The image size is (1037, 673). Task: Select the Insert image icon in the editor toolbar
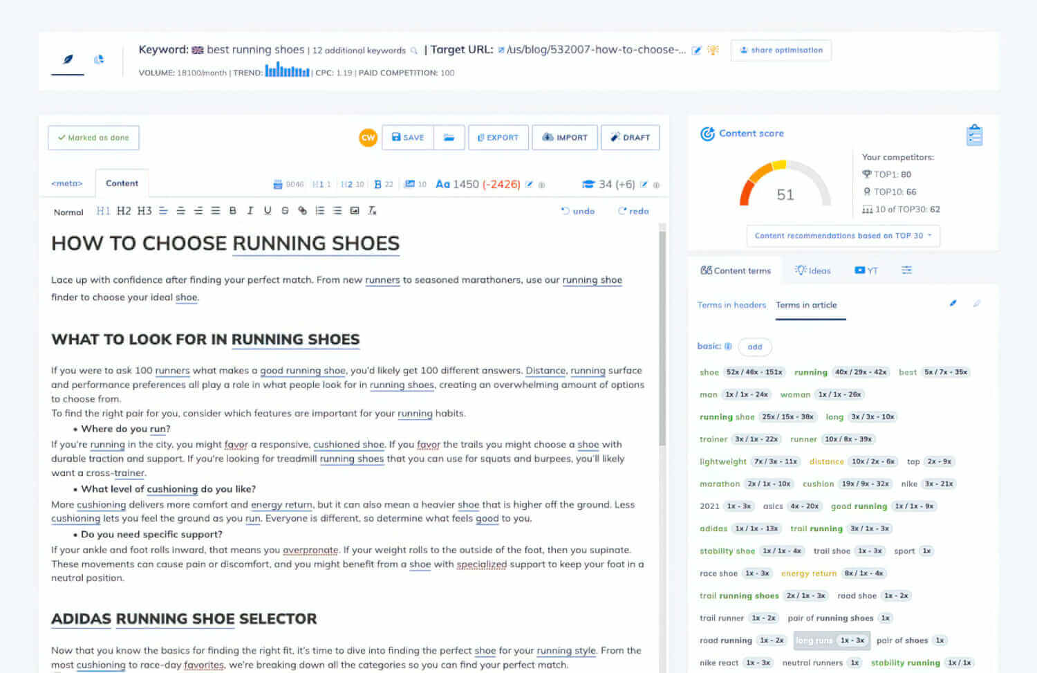tap(355, 211)
